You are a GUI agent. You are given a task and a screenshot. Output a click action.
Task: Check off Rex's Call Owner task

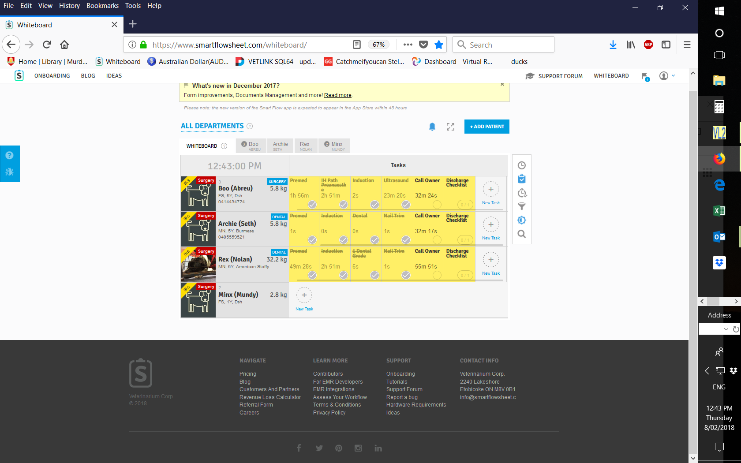coord(437,275)
